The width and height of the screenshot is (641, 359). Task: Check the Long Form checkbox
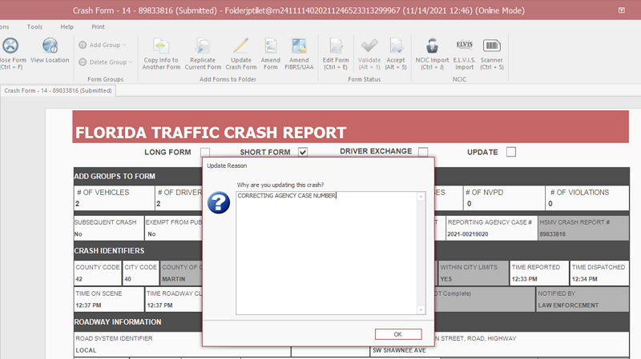[x=205, y=153]
